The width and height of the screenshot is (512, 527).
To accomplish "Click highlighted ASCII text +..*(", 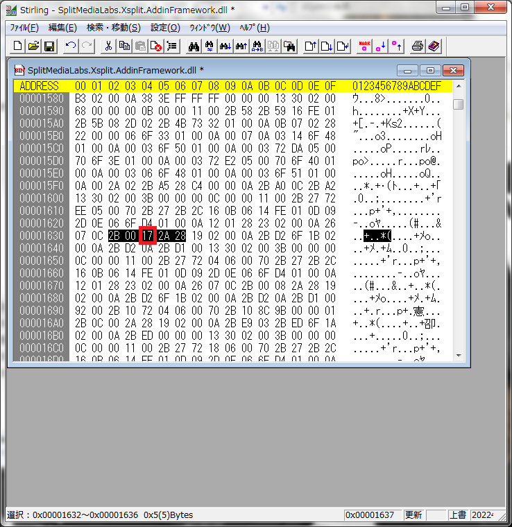I will tap(377, 236).
